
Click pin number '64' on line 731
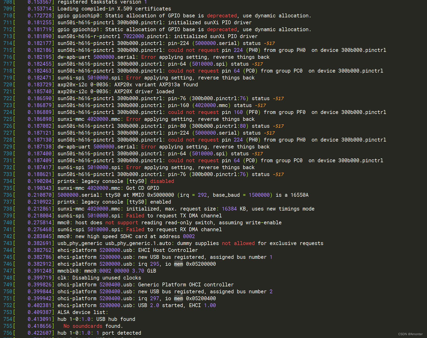point(237,160)
